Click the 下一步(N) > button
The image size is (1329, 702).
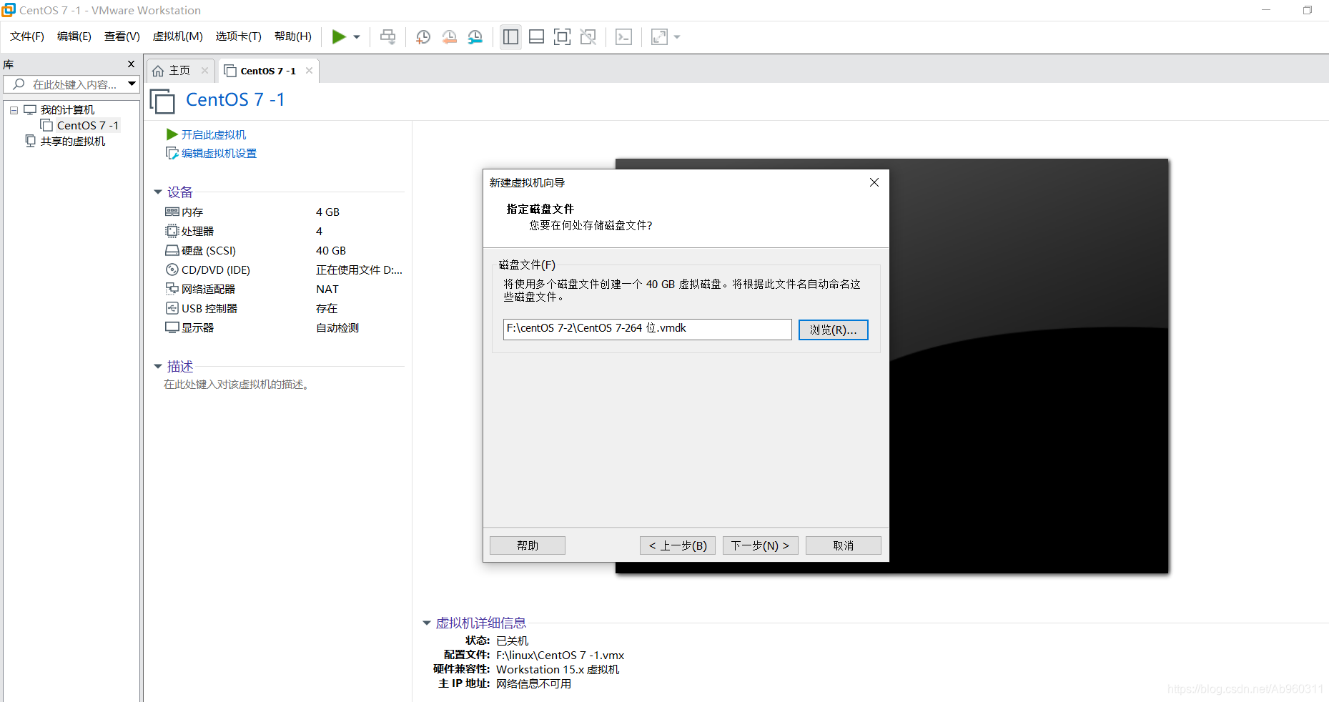point(760,545)
